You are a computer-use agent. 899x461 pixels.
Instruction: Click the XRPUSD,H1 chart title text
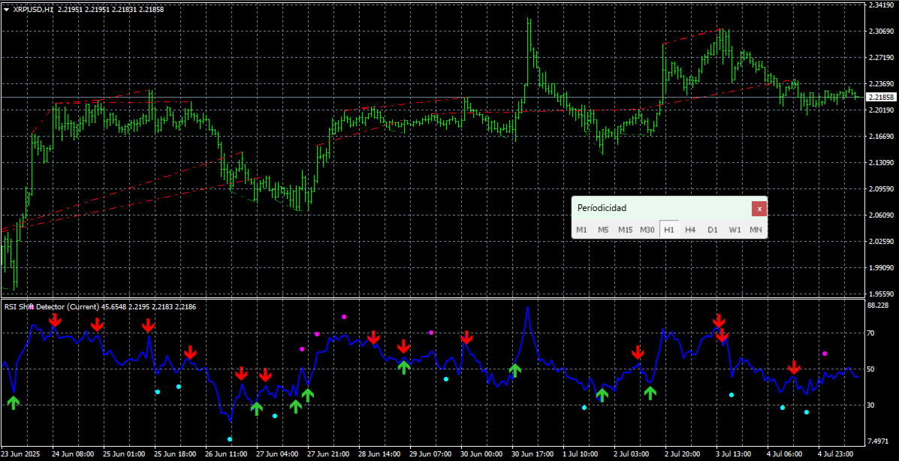[x=32, y=9]
